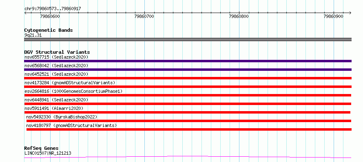Screen dimensions: 363x162
Task: Open the nsv5492330 (ByrskaBishop2022) label
Action: (x=62, y=117)
